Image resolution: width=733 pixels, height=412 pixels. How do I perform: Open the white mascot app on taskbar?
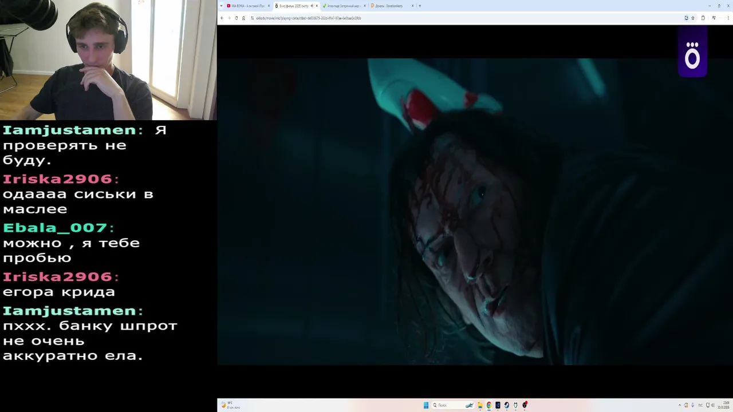515,405
